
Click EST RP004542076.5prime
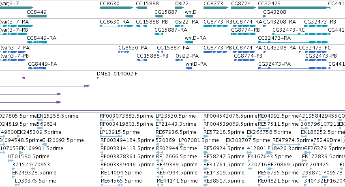[x=230, y=116]
